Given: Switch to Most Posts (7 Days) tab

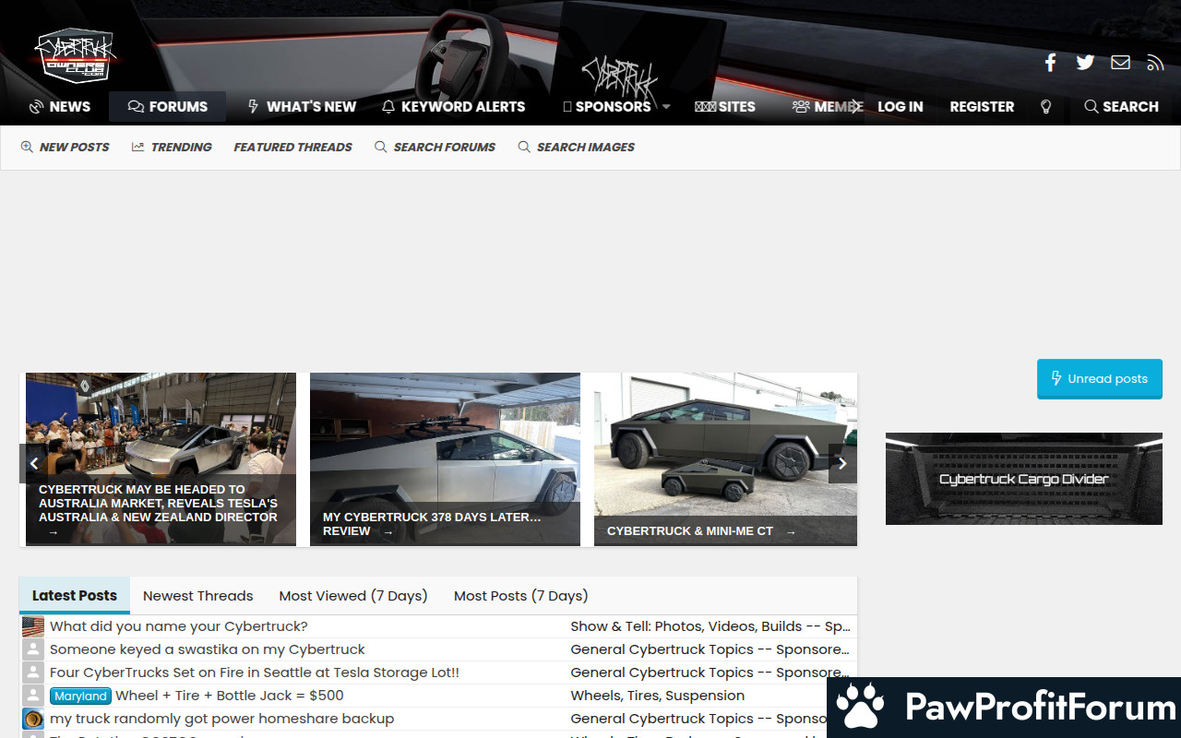Looking at the screenshot, I should point(520,596).
